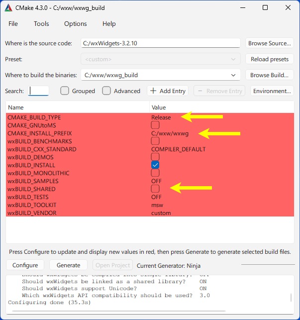
Task: Focus the Search input field
Action: pos(38,91)
